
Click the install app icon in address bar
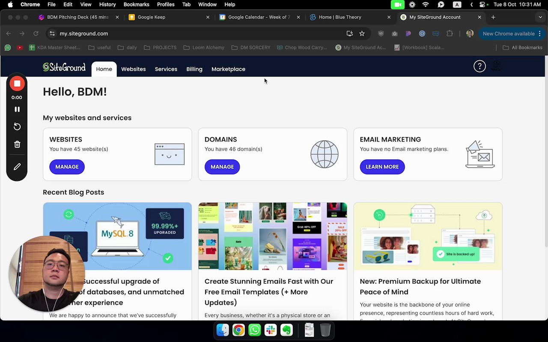tap(350, 33)
